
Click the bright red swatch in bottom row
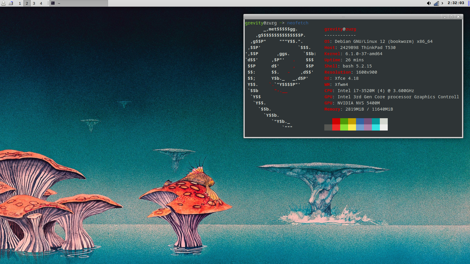(336, 128)
